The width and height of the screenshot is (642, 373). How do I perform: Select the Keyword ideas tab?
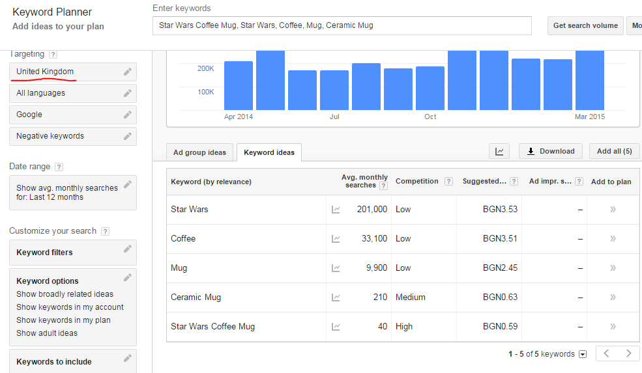(269, 152)
